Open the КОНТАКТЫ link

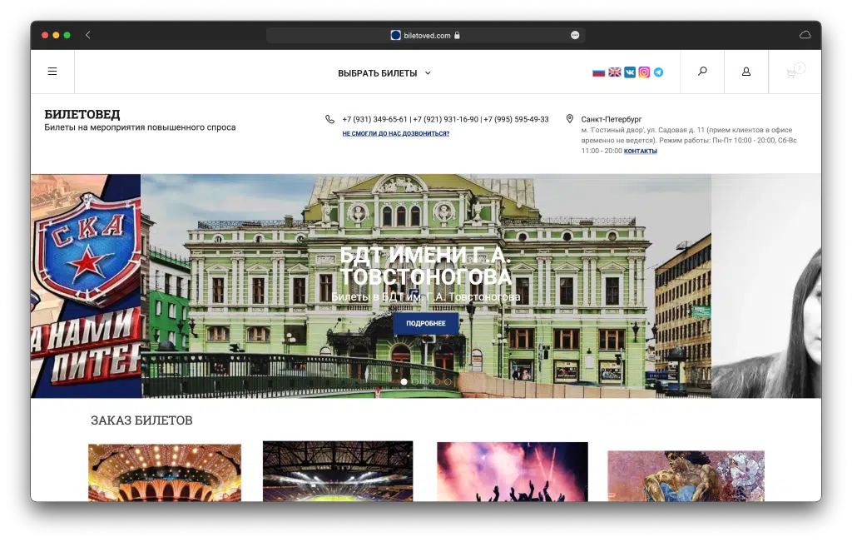click(x=640, y=152)
